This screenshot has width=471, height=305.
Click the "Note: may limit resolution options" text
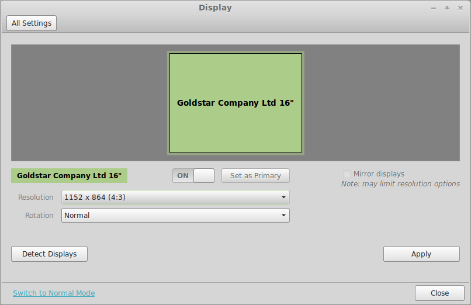tap(400, 184)
